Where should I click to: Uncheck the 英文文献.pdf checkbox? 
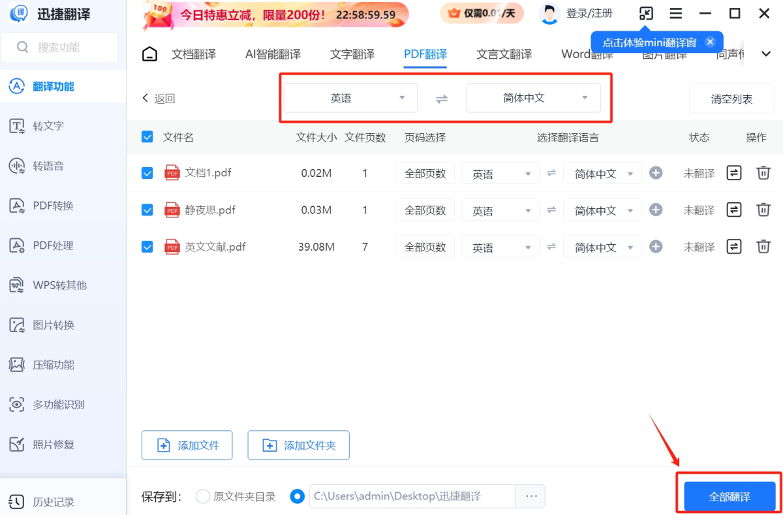147,247
